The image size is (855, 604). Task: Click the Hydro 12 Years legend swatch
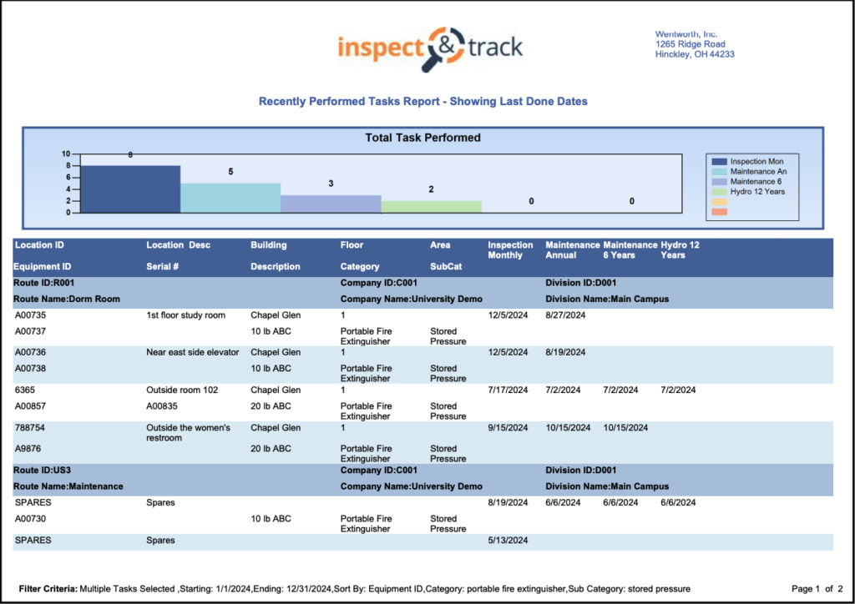point(717,191)
